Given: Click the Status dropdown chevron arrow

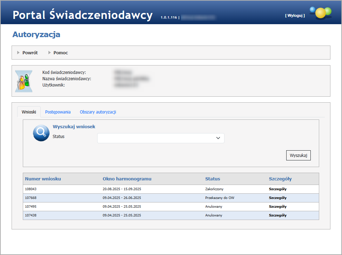Looking at the screenshot, I should tap(218, 138).
